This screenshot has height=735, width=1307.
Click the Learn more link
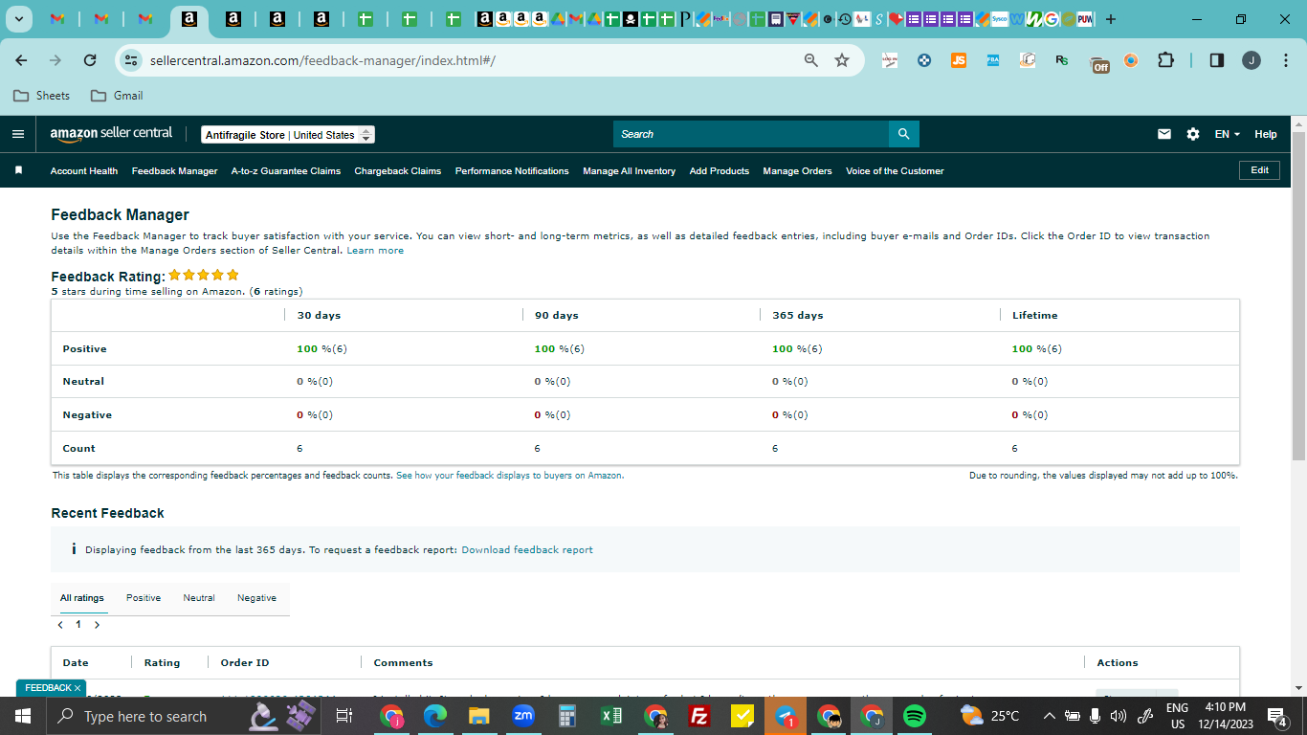(x=375, y=251)
